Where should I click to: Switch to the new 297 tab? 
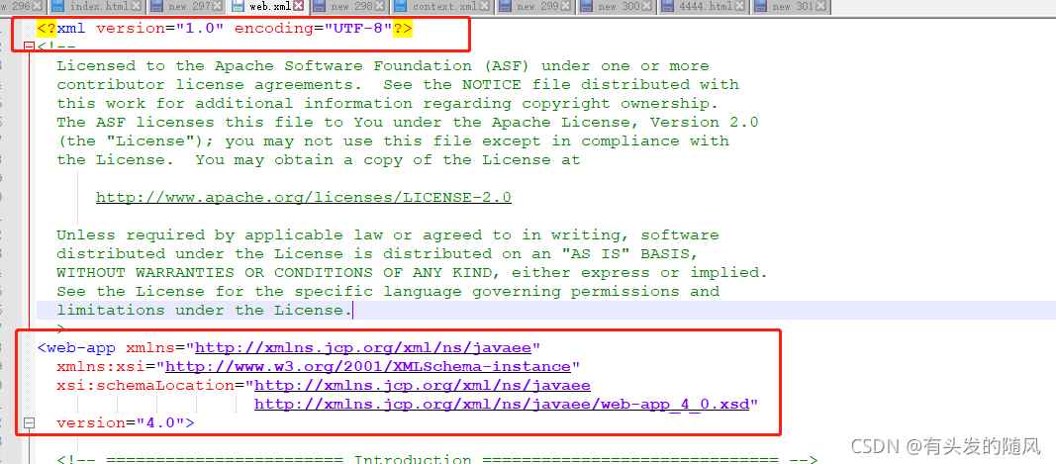(185, 7)
